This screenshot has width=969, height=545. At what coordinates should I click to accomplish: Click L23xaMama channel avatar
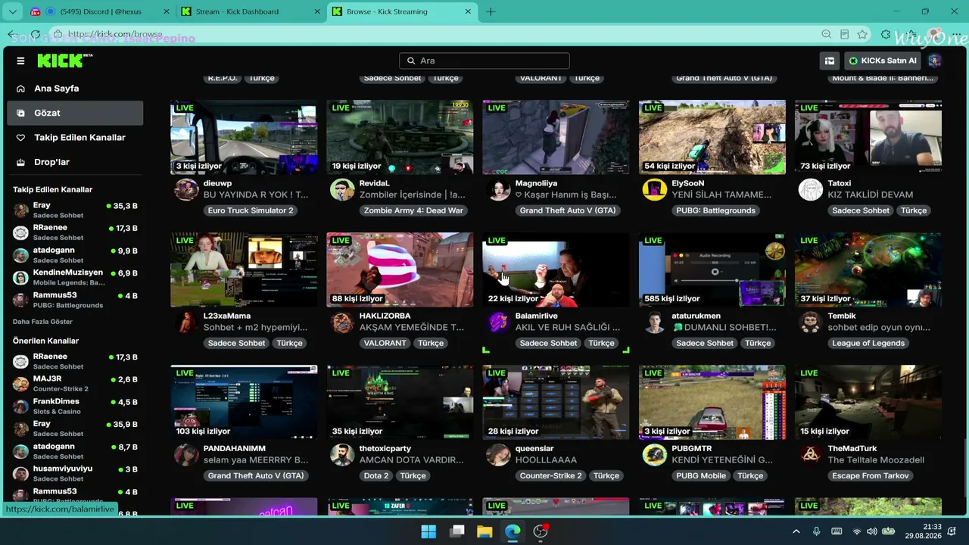[186, 322]
